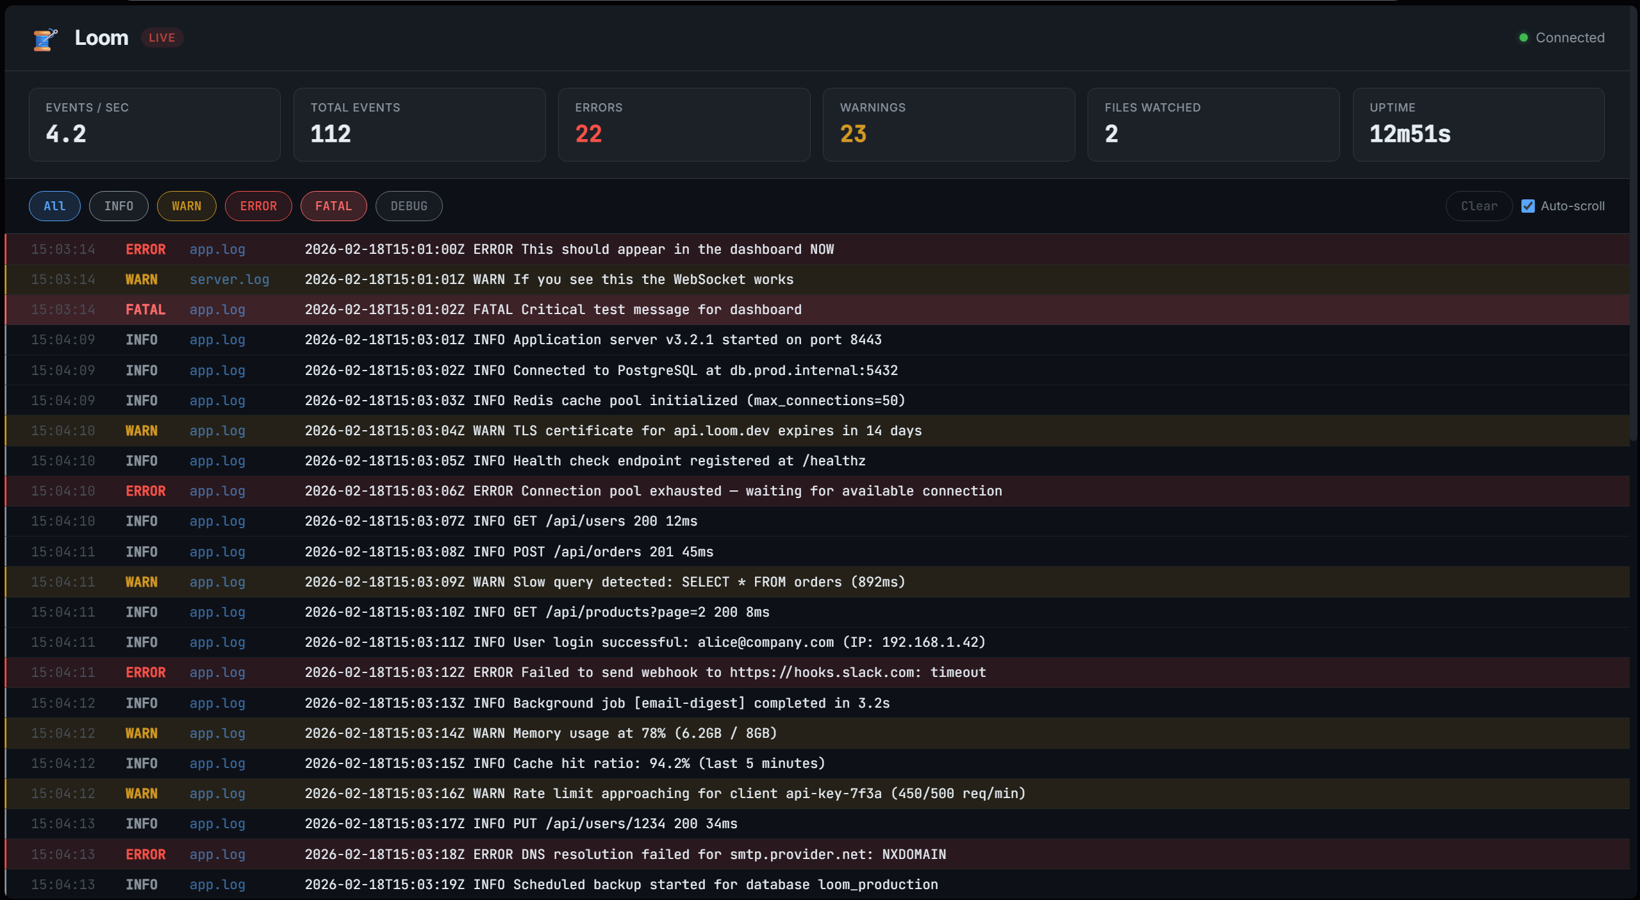Filter logs by ERROR level

tap(258, 206)
